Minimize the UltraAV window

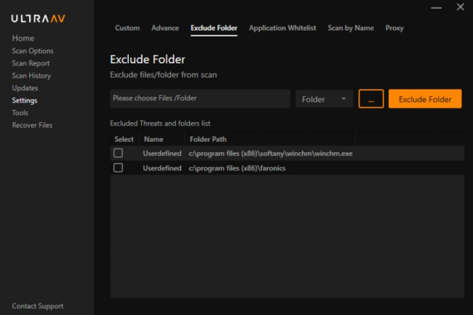436,8
